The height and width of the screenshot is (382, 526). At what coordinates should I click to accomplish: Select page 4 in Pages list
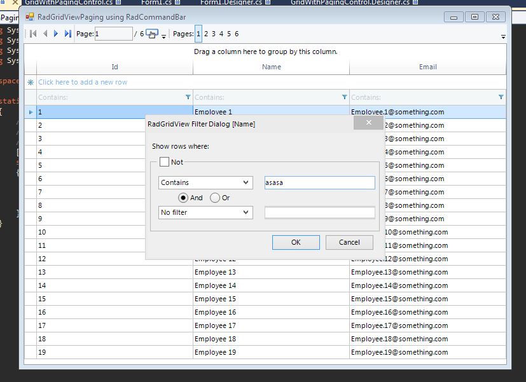pyautogui.click(x=221, y=34)
